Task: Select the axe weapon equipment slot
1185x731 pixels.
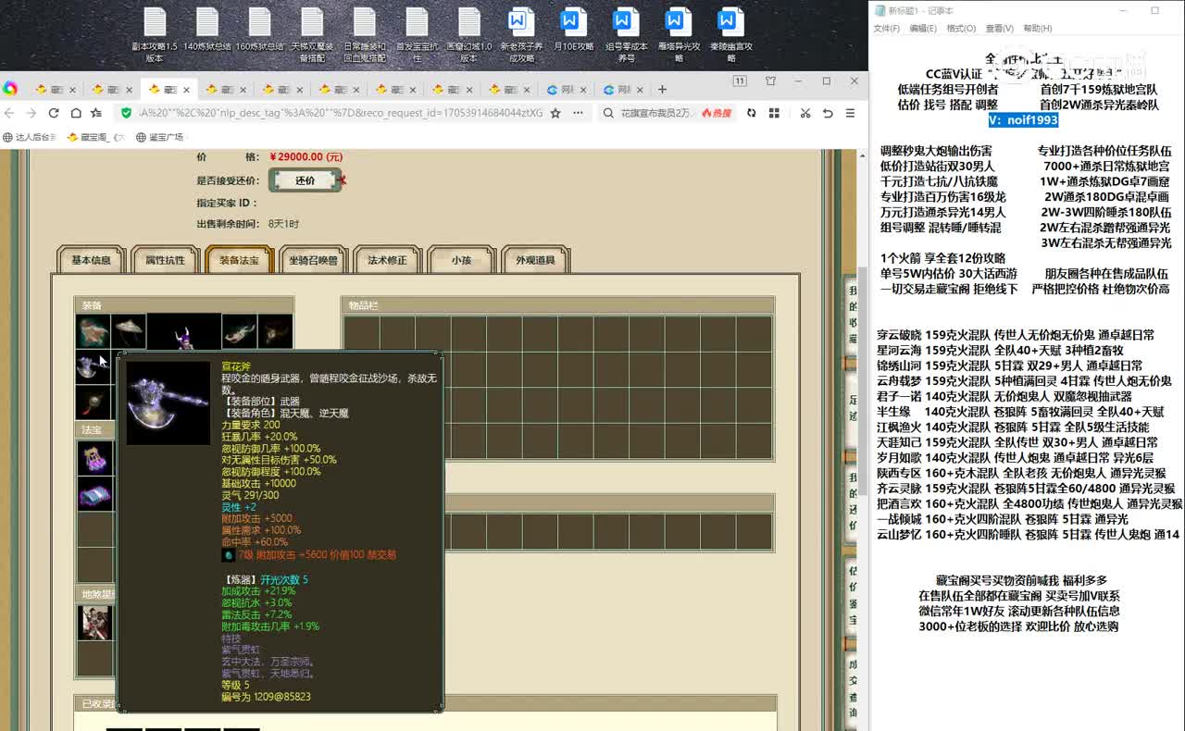Action: coord(93,366)
